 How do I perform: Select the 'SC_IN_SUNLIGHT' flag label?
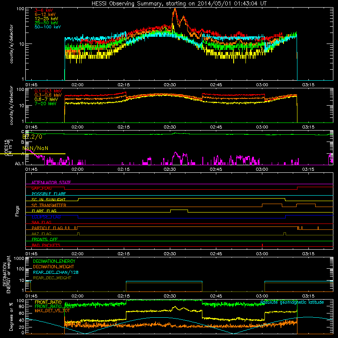[49, 199]
